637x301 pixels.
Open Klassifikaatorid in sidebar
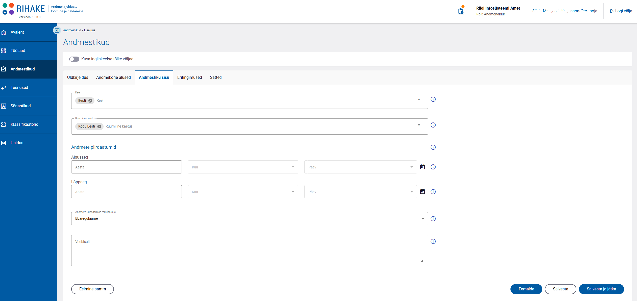(x=29, y=124)
